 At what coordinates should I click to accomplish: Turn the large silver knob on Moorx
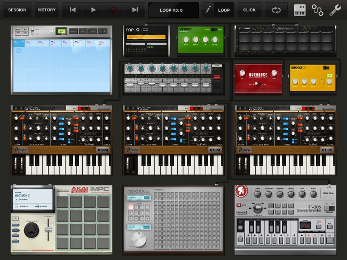[x=139, y=240]
